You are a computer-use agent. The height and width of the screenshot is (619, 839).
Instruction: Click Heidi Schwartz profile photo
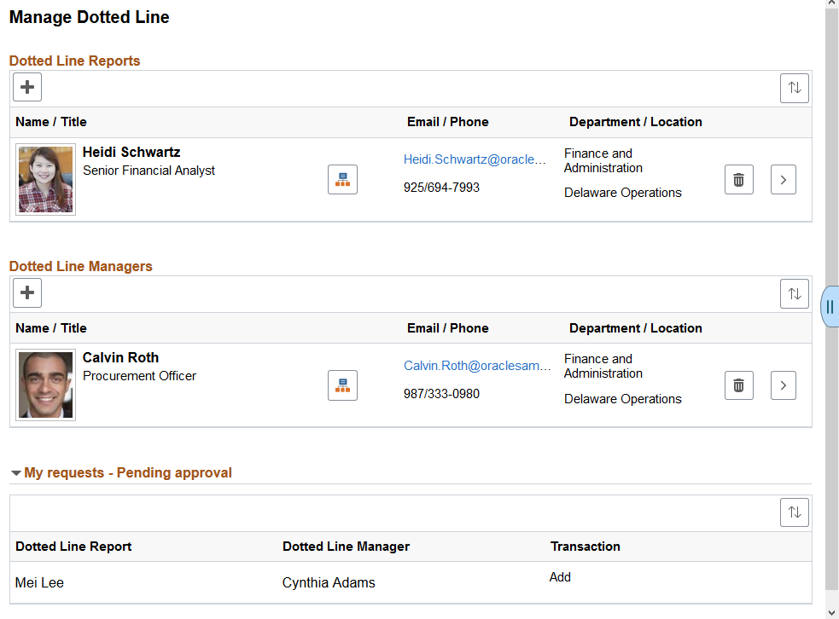45,180
